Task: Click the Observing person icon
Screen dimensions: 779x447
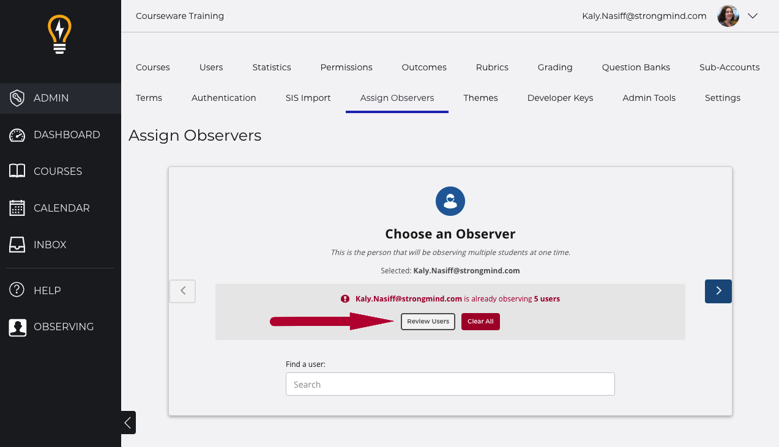Action: 17,327
